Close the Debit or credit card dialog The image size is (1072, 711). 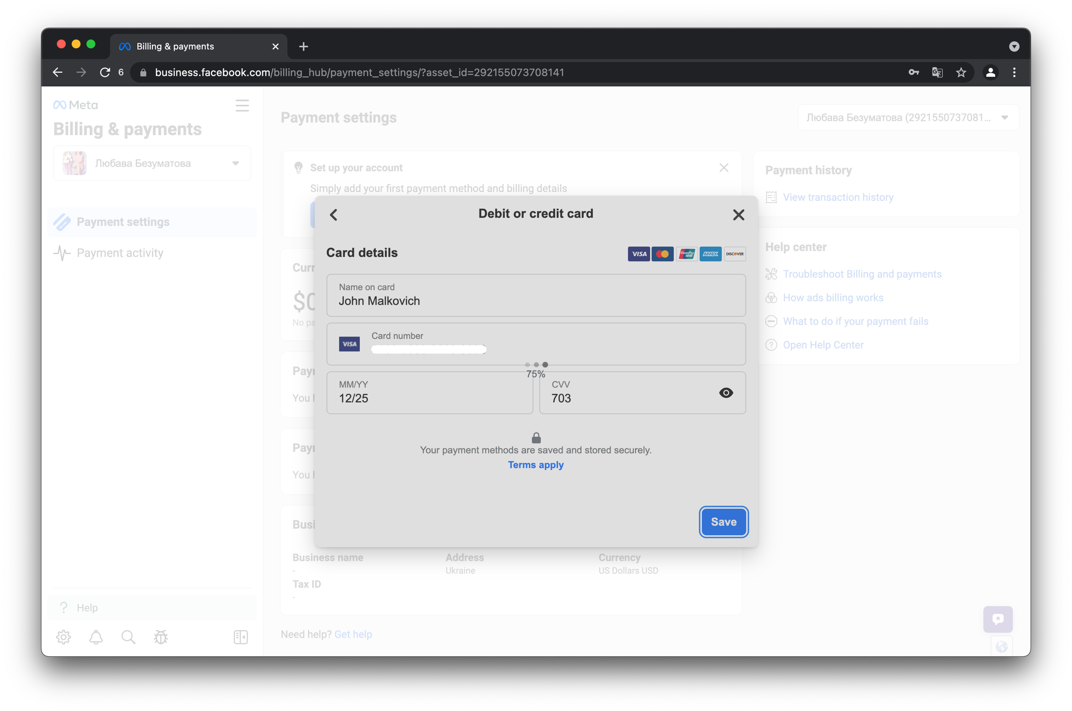coord(738,214)
